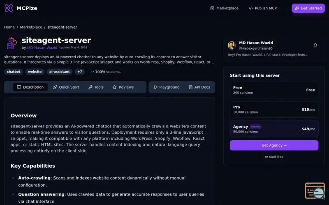Image resolution: width=329 pixels, height=205 pixels.
Task: Click the MD Hasan Wazid sidebar name
Action: coord(256,43)
